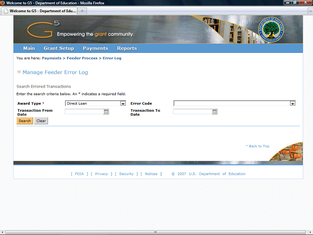313x235 pixels.
Task: Click the 'Manage Feeder Error Log' heading
Action: coord(55,72)
